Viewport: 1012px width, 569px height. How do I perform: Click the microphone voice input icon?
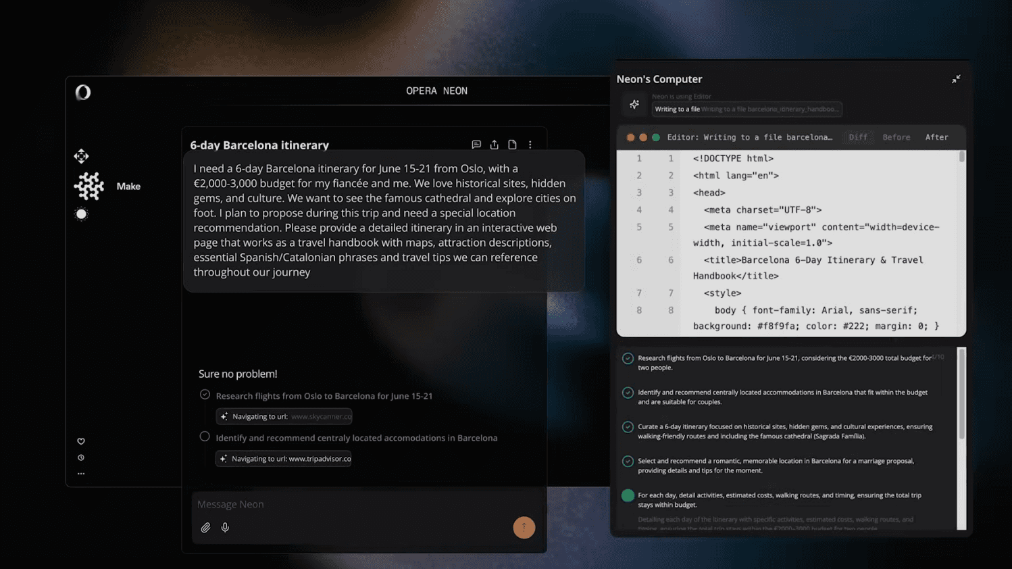[225, 527]
